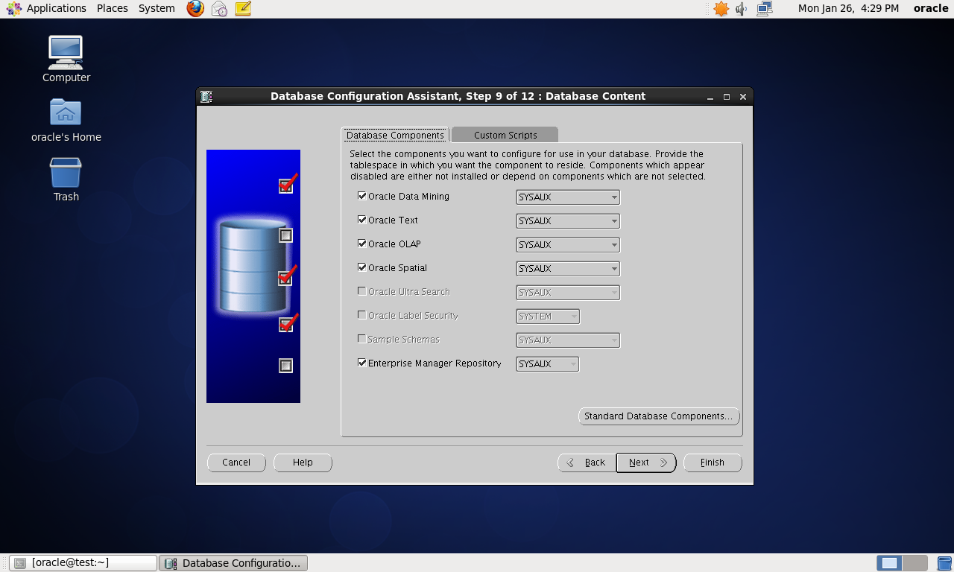Open tablespace dropdown for Sample Schemas

(x=568, y=340)
